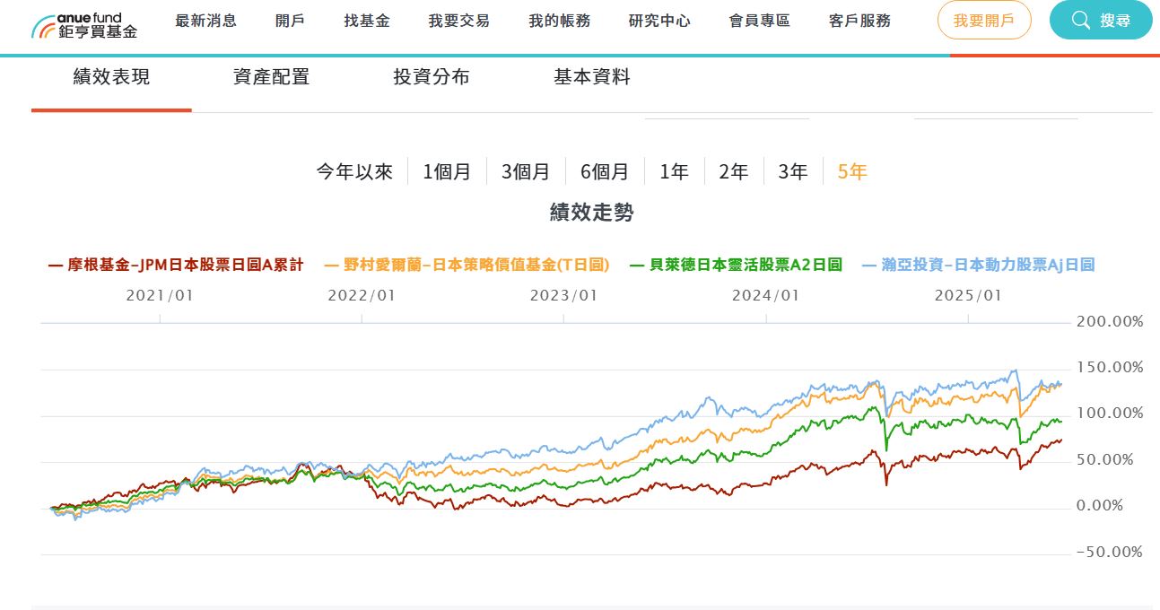
Task: Switch to the 績效表現 tab
Action: (111, 78)
